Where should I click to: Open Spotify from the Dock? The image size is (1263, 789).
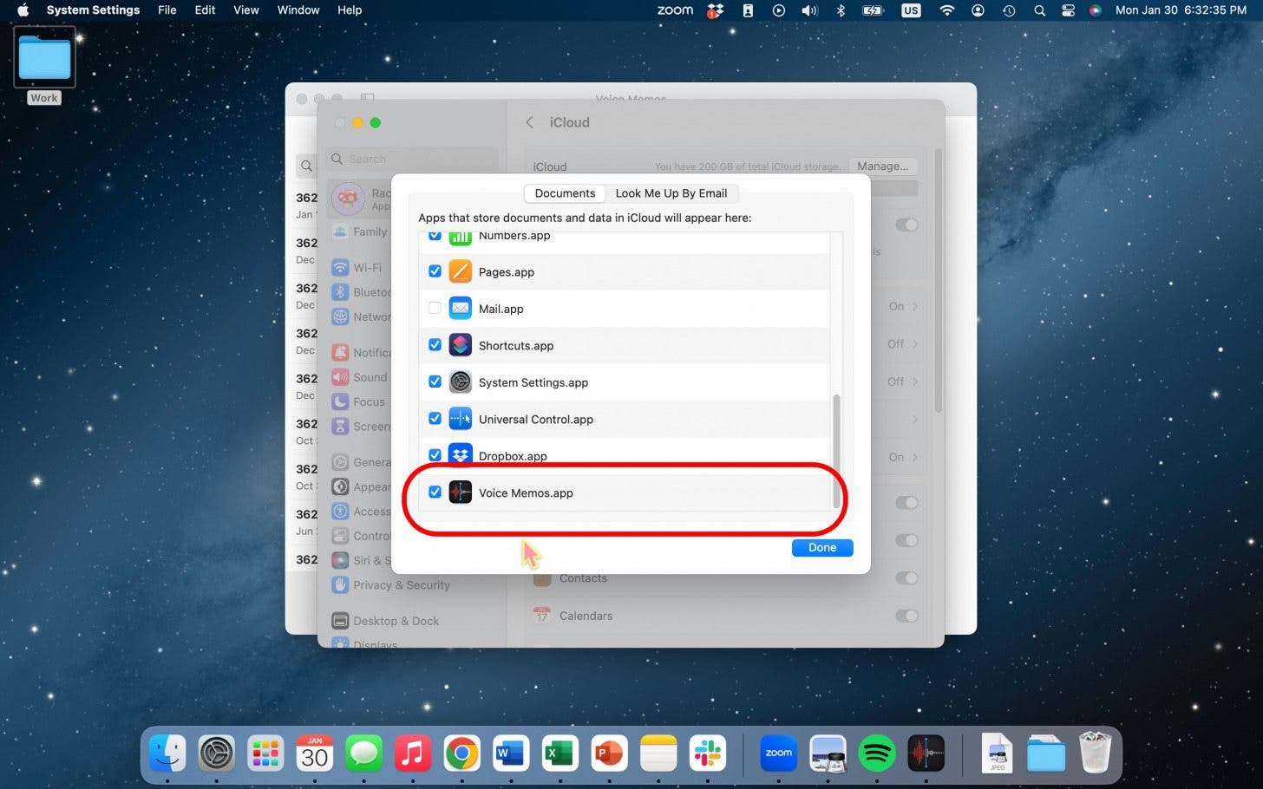tap(876, 753)
